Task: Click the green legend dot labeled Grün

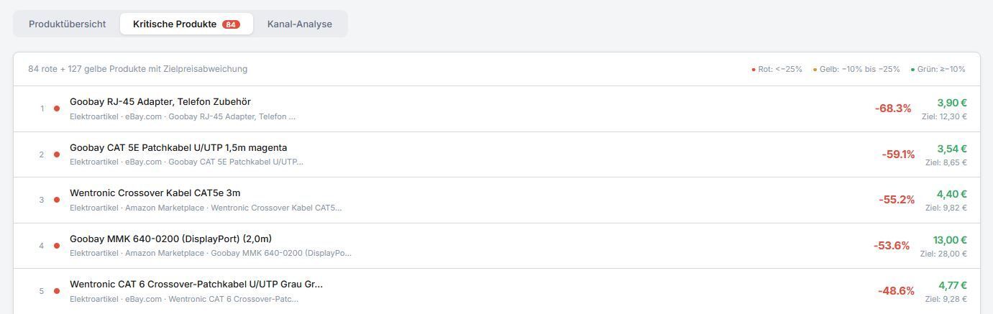Action: pyautogui.click(x=912, y=70)
